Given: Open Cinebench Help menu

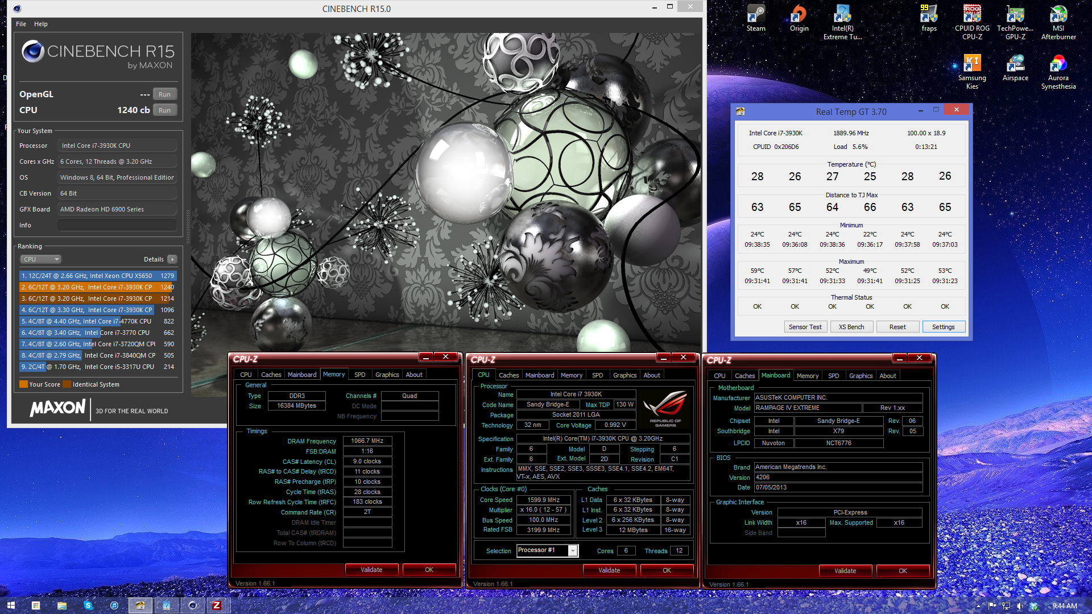Looking at the screenshot, I should (x=41, y=24).
